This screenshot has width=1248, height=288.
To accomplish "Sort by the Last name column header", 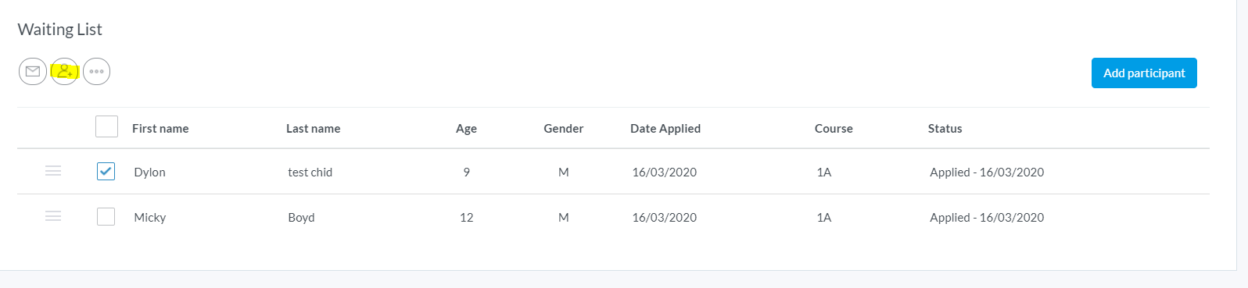I will pos(313,129).
